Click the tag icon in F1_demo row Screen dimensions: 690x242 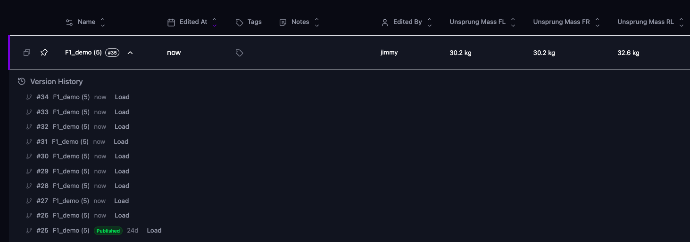[x=239, y=53]
